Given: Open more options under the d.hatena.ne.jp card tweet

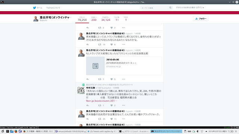Looking at the screenshot, I should coord(124,79).
